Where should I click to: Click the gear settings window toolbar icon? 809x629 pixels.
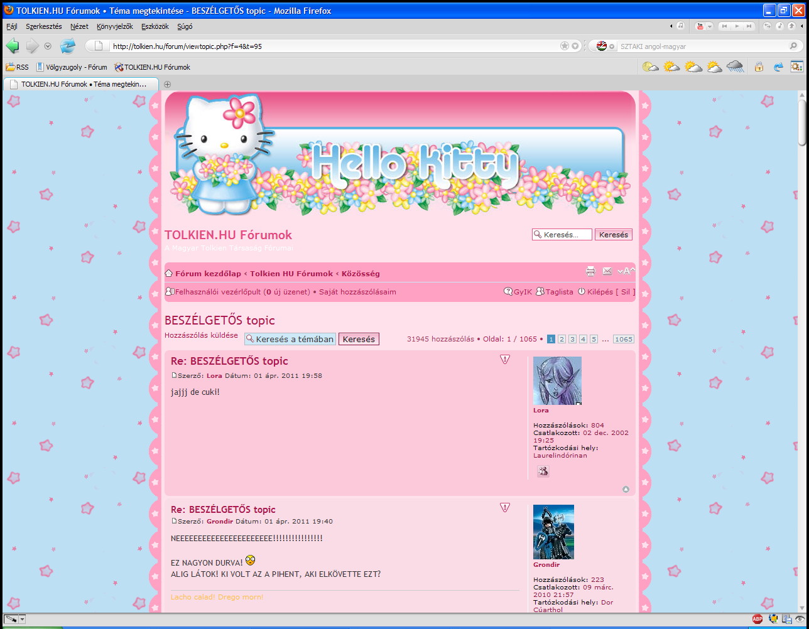click(x=796, y=67)
